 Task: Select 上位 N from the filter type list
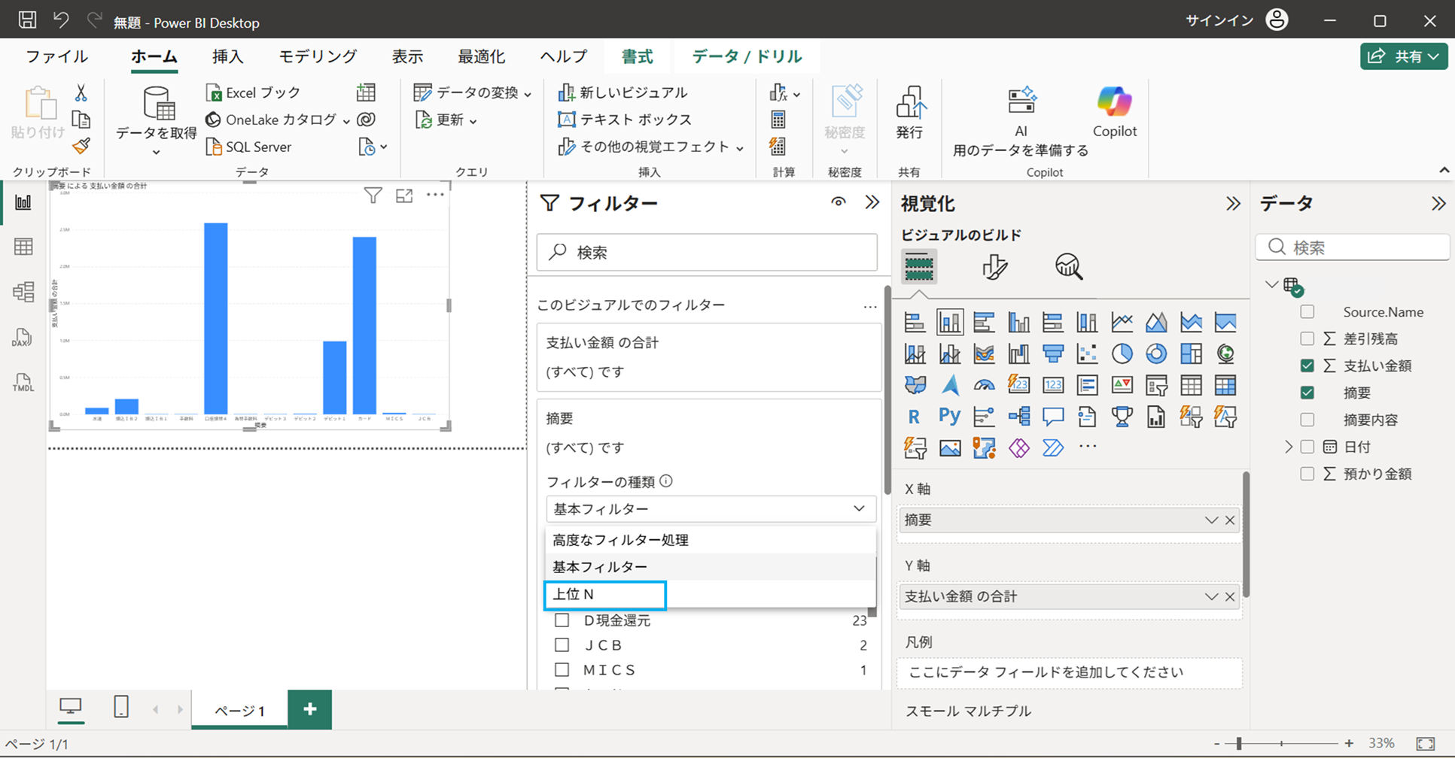(x=605, y=594)
